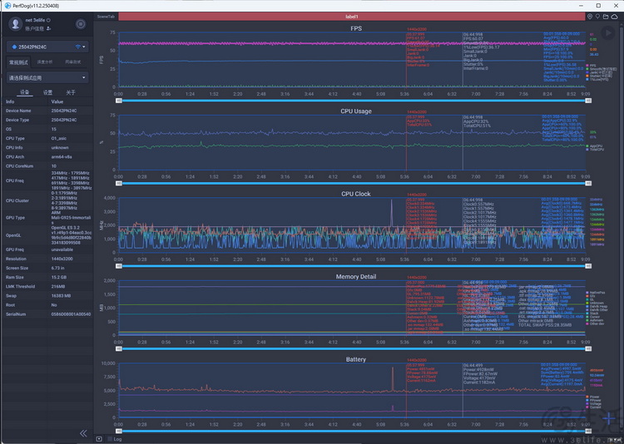
Task: Click the Memory Detail chart title
Action: point(356,277)
